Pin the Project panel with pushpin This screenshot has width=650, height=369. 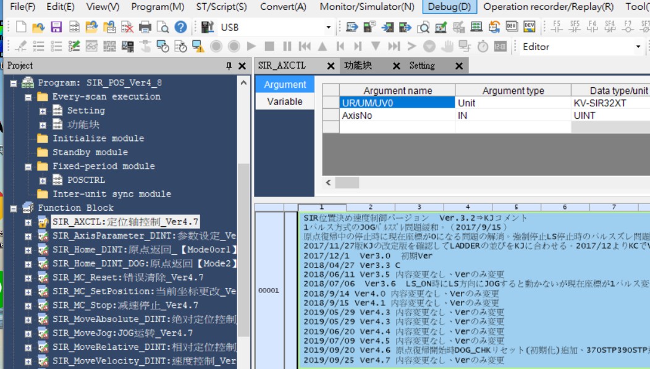point(229,66)
